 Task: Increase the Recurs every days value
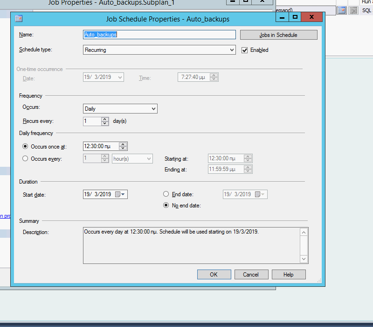tap(104, 119)
